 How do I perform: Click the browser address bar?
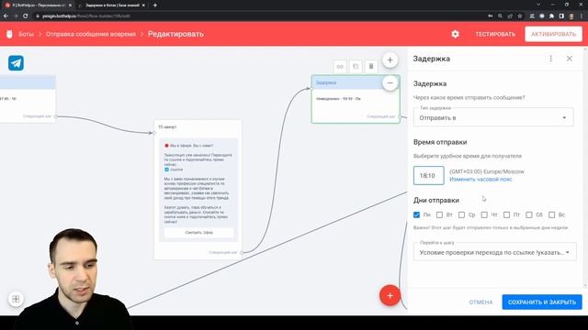pyautogui.click(x=259, y=16)
